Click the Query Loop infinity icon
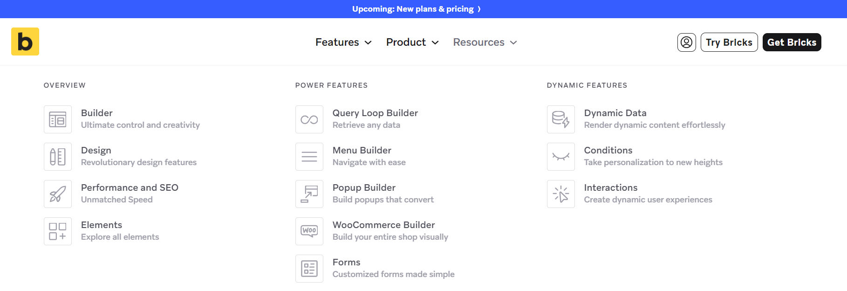The image size is (847, 291). coord(309,119)
